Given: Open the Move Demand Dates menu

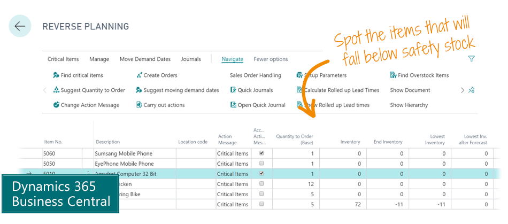Looking at the screenshot, I should coord(145,59).
